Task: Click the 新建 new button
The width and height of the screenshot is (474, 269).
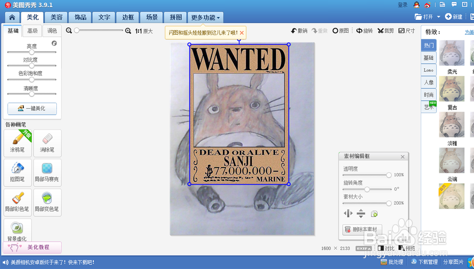Action: coord(454,17)
